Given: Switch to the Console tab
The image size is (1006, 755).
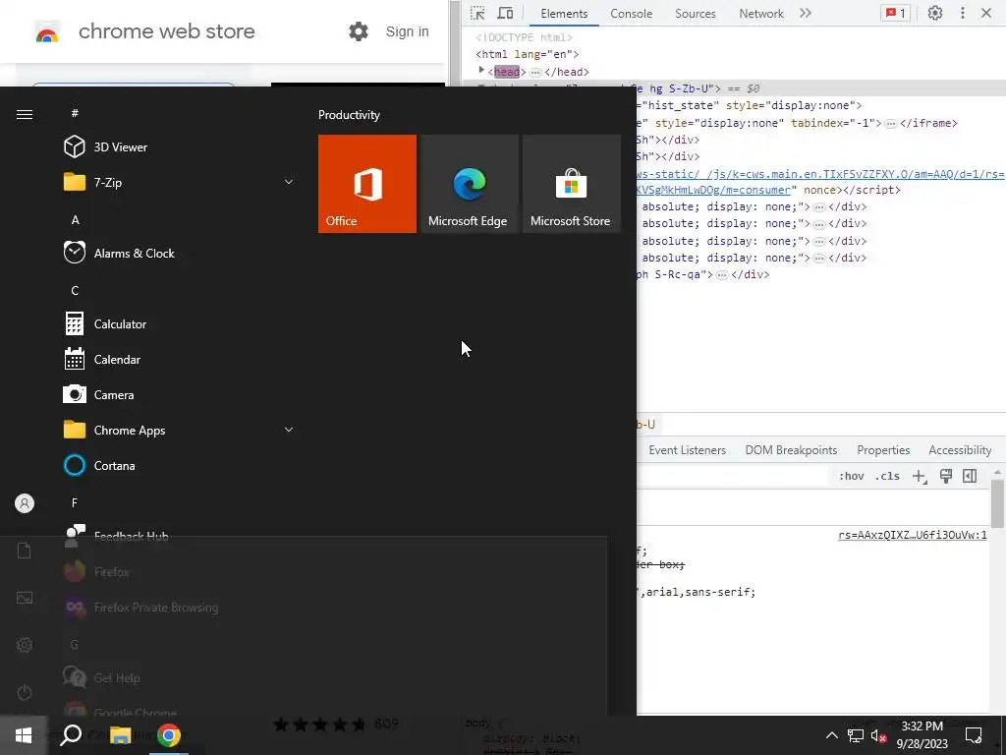Looking at the screenshot, I should pyautogui.click(x=632, y=14).
